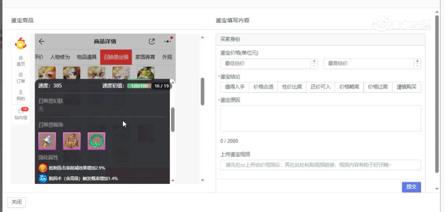Close the dialog with 关闭

pos(16,202)
